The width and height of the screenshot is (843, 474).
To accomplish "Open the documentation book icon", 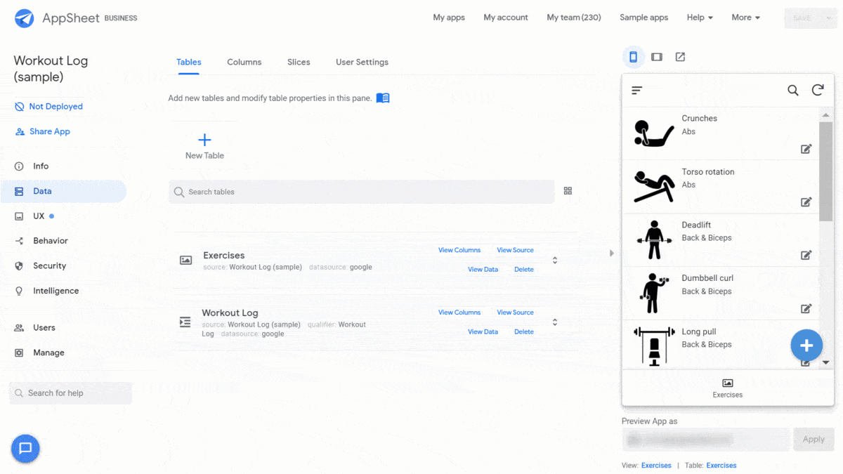I will point(383,98).
